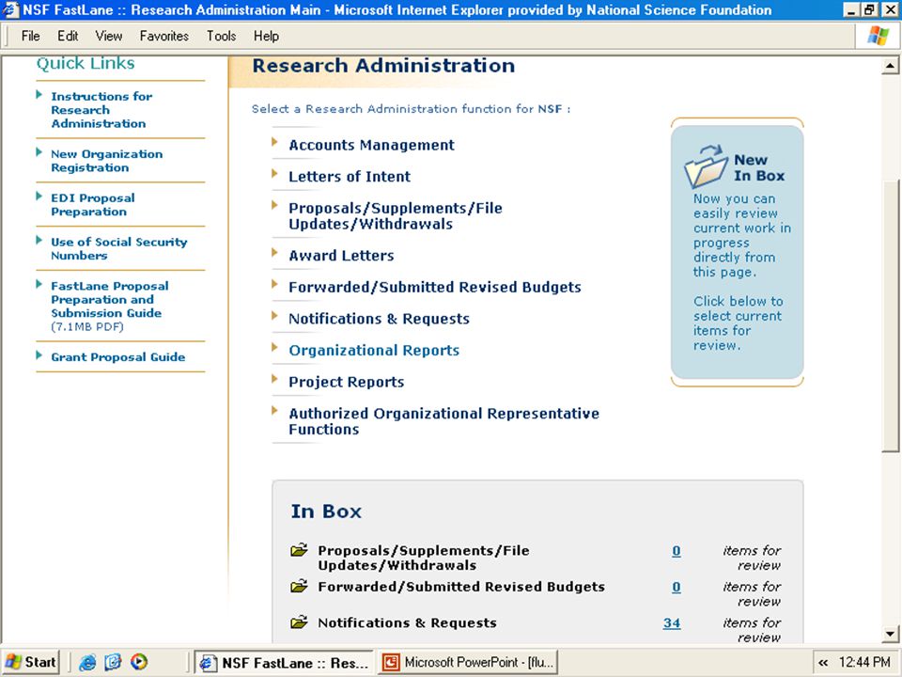Click In Box Forwarded/Submitted Revised Budgets label
Image resolution: width=902 pixels, height=677 pixels.
(461, 587)
